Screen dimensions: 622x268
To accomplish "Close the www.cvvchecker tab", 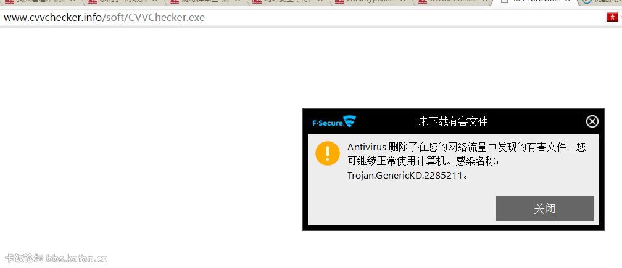I will click(484, 2).
